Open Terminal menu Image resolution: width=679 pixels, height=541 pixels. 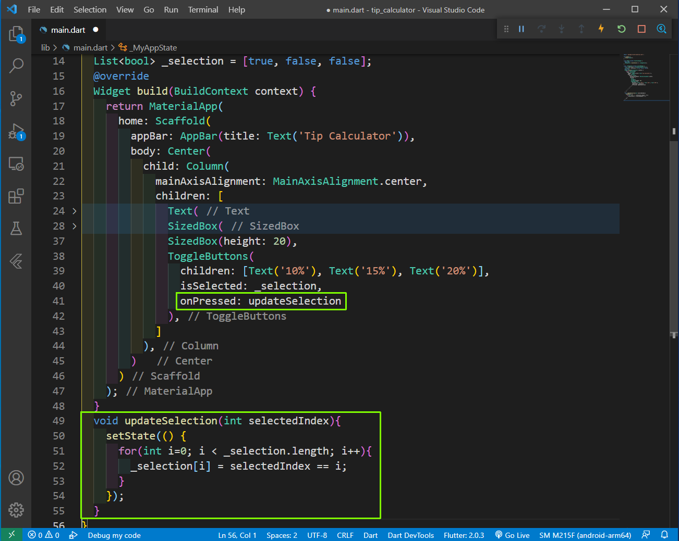[x=203, y=10]
